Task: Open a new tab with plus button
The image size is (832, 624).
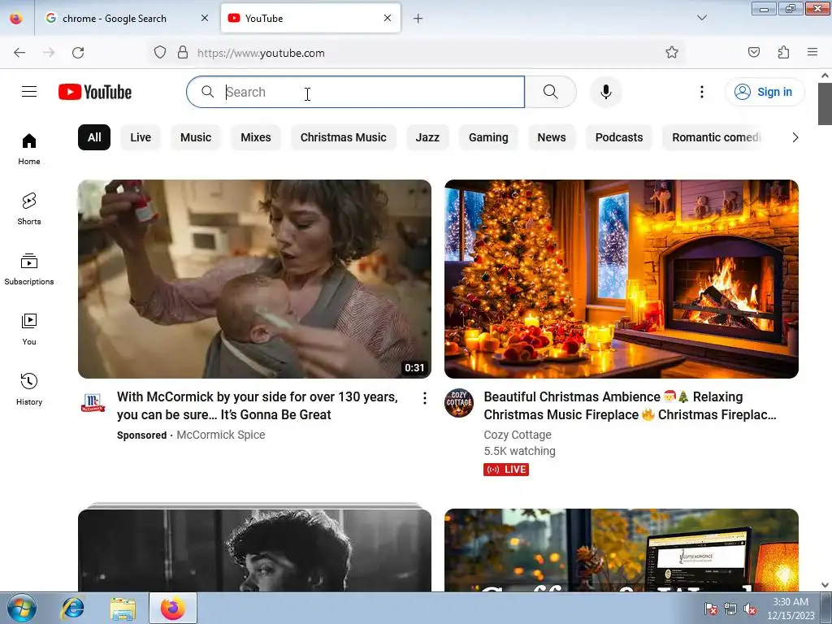Action: (418, 19)
